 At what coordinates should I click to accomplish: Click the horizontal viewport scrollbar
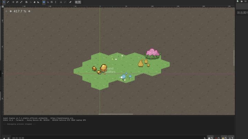pyautogui.click(x=116, y=114)
